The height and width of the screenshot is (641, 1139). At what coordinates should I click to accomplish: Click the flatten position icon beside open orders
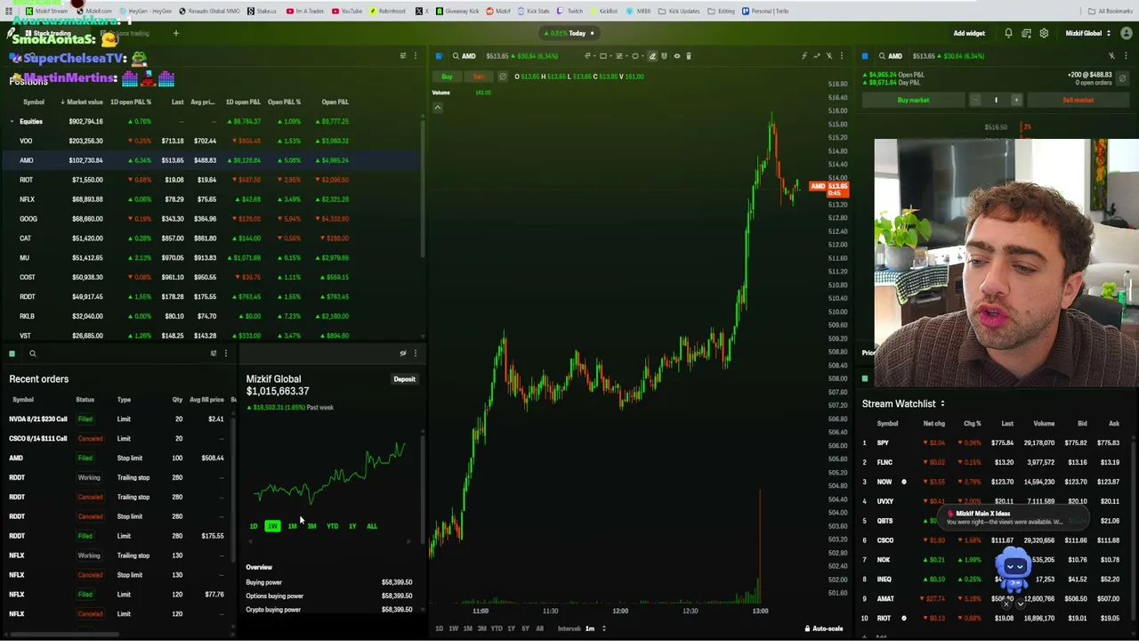click(1123, 79)
